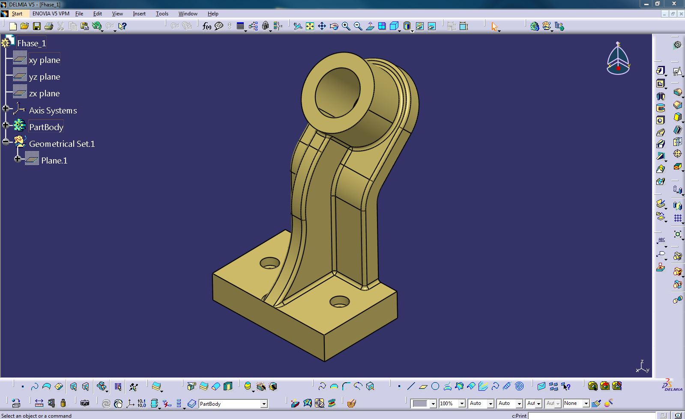This screenshot has width=685, height=419.
Task: Click the Select arrow tool
Action: [x=495, y=26]
